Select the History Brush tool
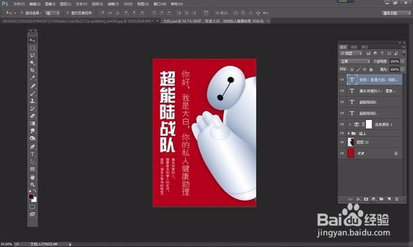The image size is (413, 247). [32, 108]
